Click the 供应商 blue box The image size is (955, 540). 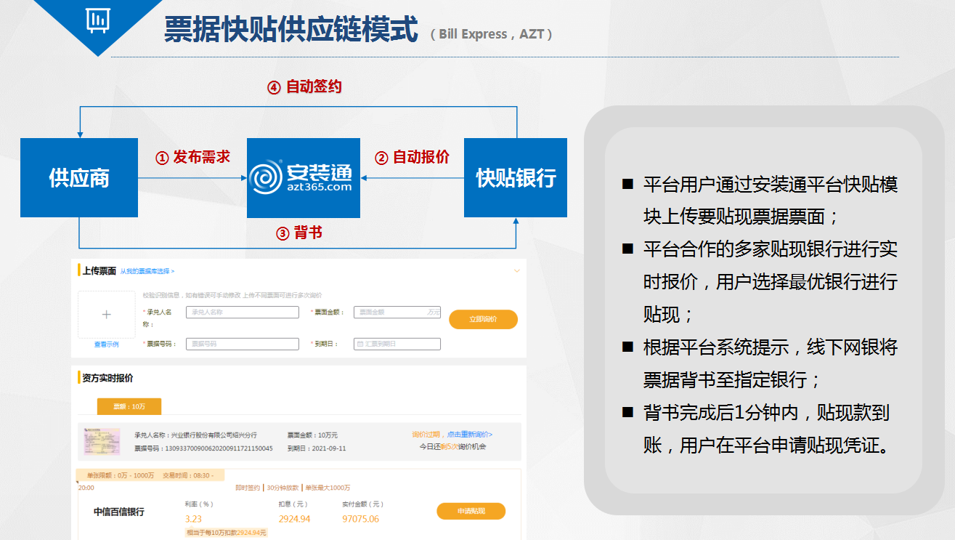[x=79, y=178]
